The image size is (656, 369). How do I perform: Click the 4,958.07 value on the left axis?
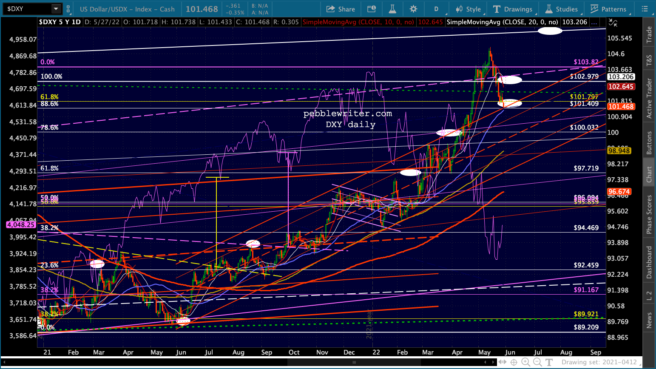point(23,40)
